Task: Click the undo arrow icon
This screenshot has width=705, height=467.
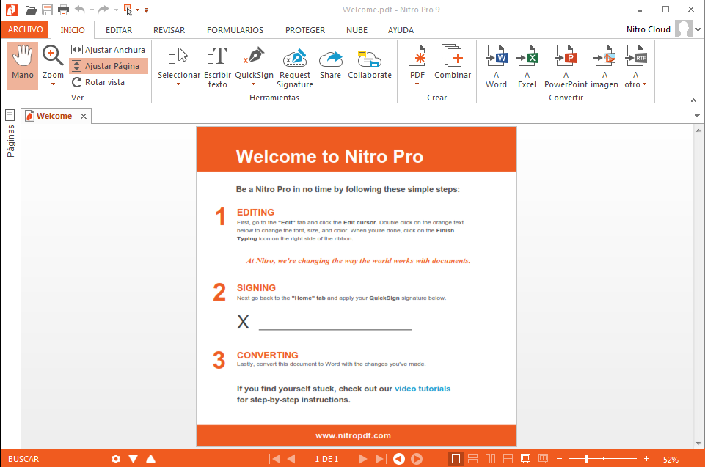Action: coord(80,10)
